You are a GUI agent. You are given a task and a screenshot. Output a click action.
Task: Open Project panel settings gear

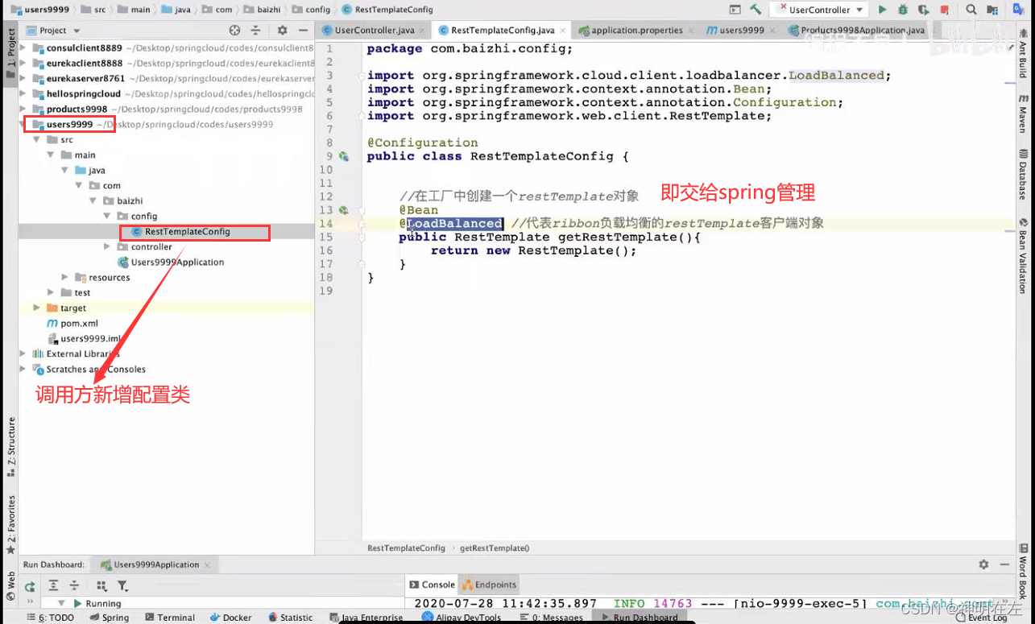(x=282, y=30)
